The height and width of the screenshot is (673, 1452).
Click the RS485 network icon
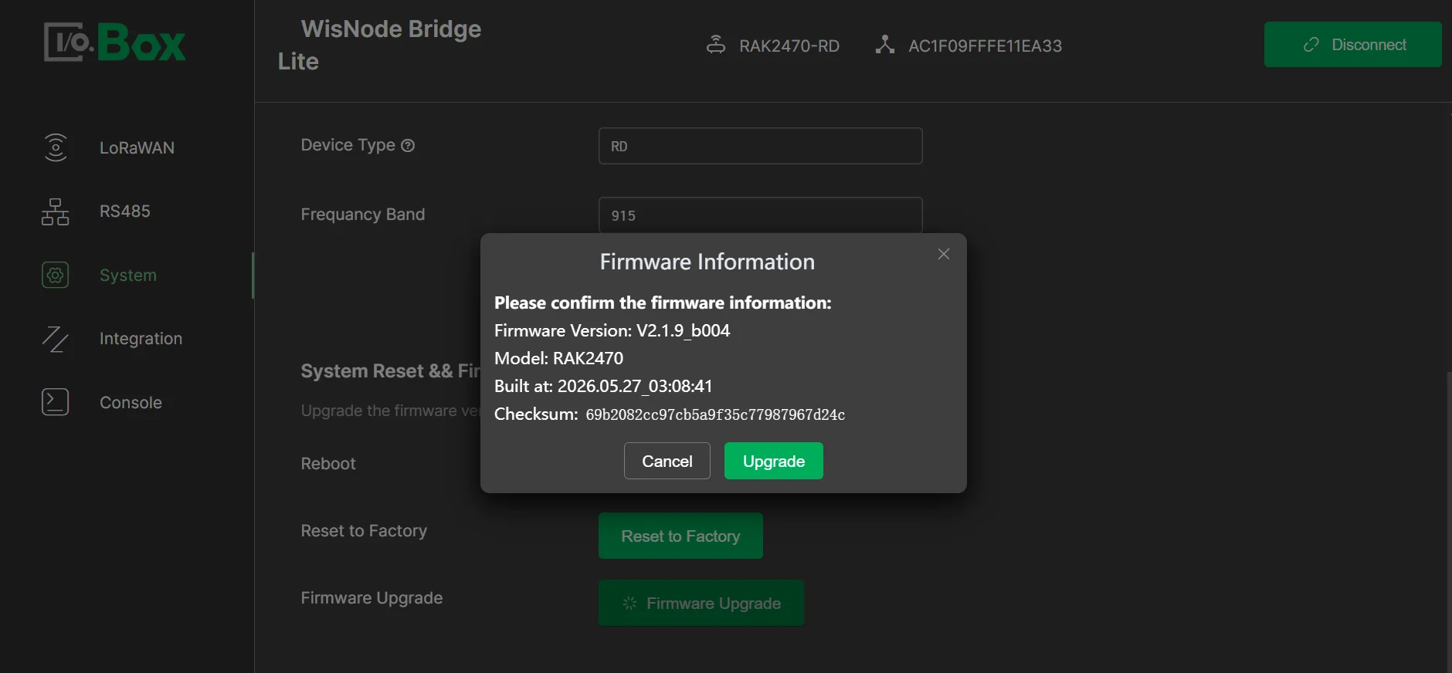55,211
